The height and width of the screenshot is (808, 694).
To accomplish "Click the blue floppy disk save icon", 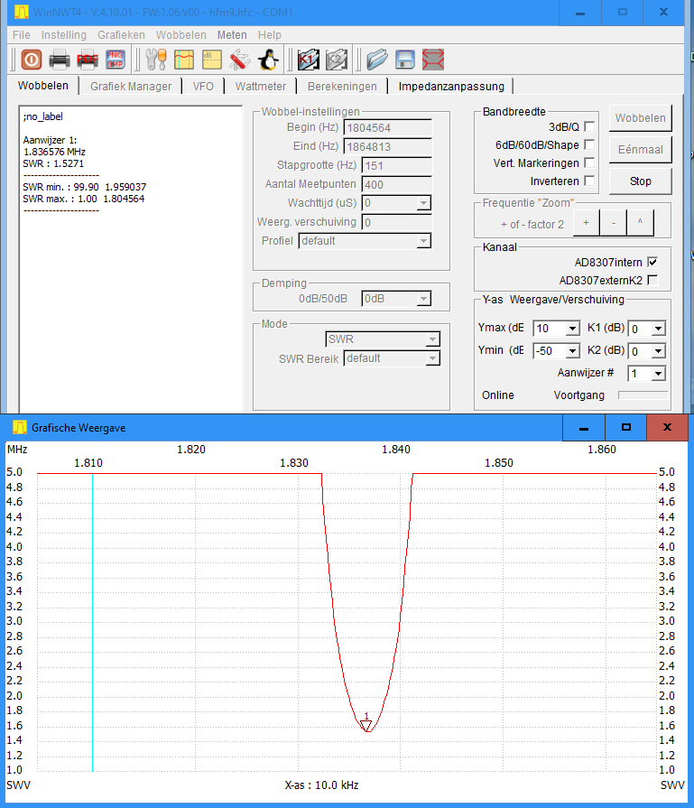I will [405, 60].
